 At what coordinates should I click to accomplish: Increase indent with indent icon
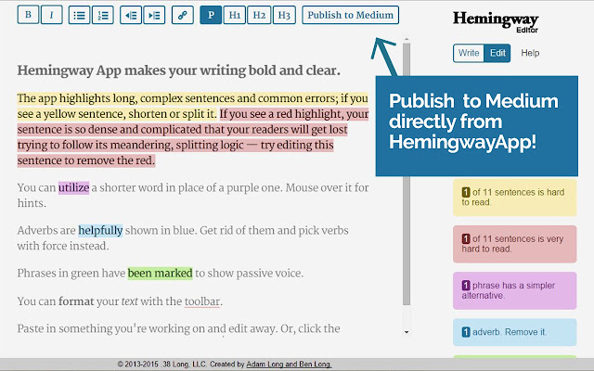pyautogui.click(x=154, y=15)
